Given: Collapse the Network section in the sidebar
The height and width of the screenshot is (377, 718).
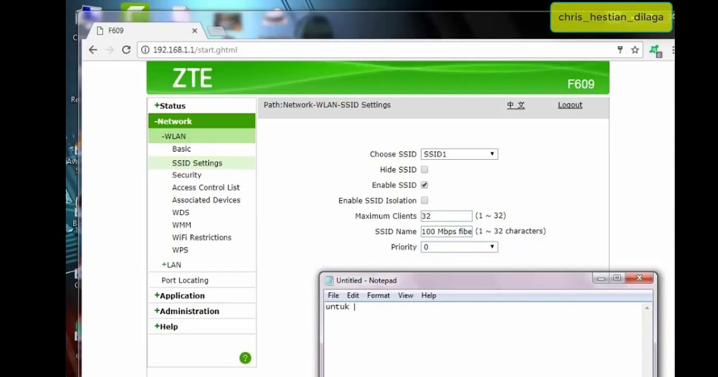Looking at the screenshot, I should [202, 121].
